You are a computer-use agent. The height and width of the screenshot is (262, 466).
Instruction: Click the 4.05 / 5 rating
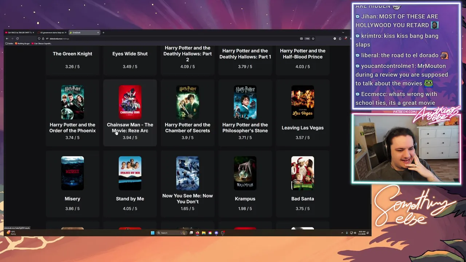click(130, 209)
